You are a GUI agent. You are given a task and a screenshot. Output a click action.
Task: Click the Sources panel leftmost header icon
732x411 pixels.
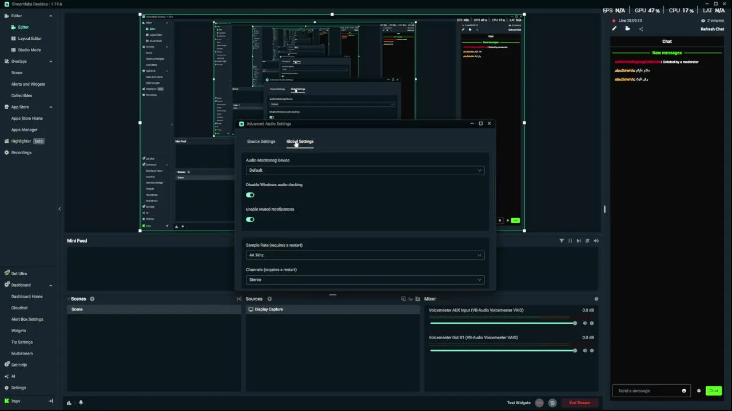coord(403,299)
